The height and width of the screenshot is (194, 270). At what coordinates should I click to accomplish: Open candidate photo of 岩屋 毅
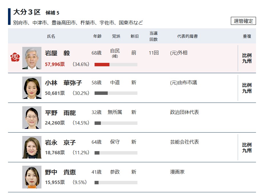click(x=32, y=58)
